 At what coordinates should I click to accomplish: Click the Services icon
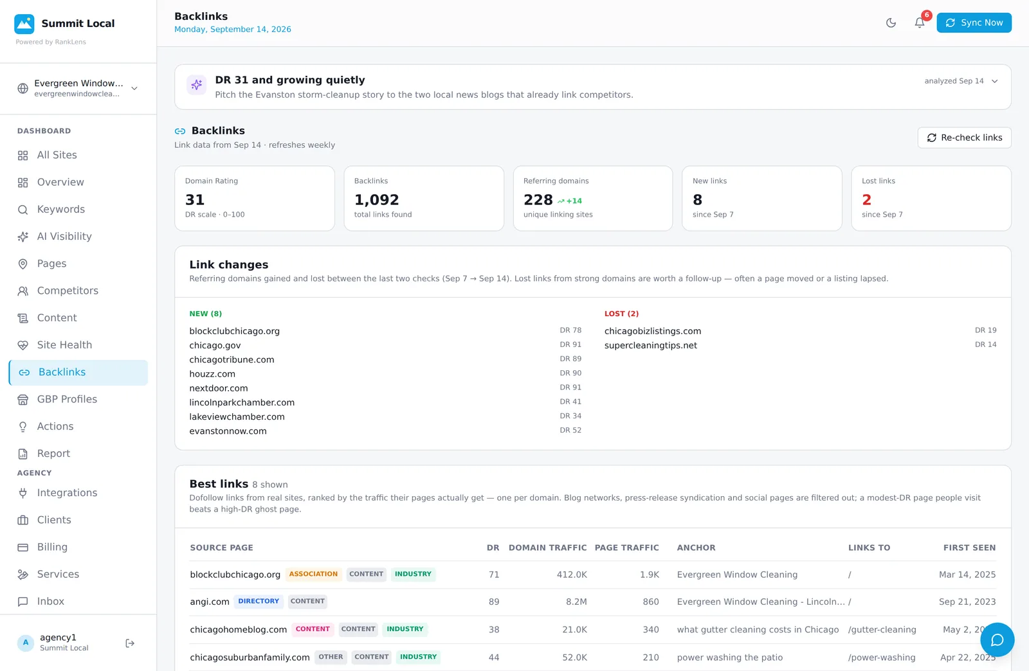[x=23, y=575]
